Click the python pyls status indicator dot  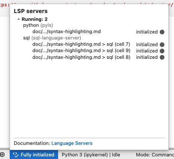162,32
